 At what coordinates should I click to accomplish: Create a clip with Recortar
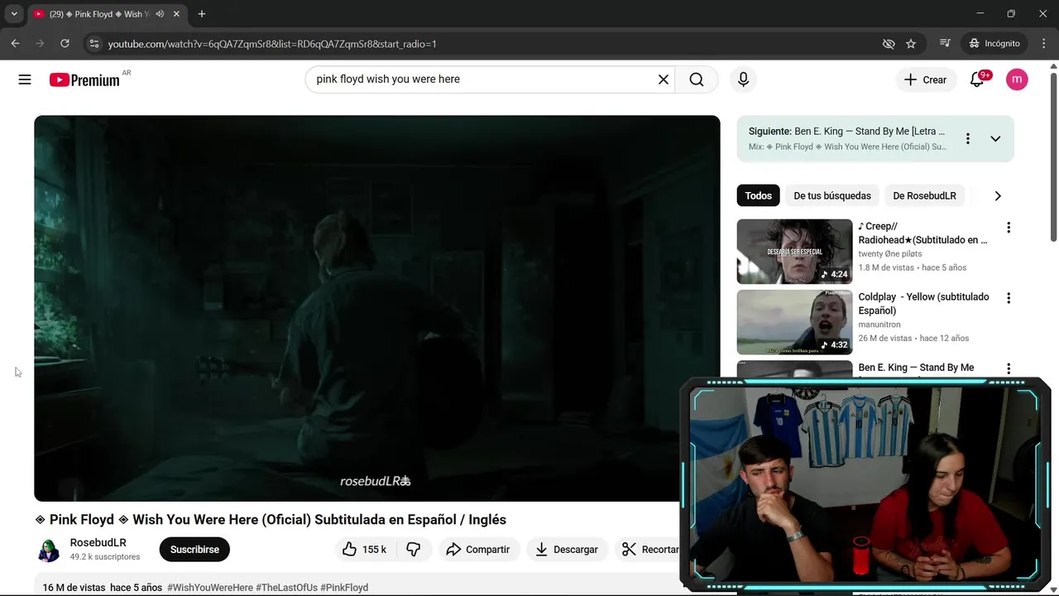649,550
